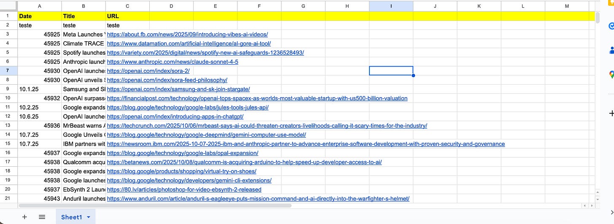Select the 'Spotify launches' cell
The width and height of the screenshot is (614, 224).
[83, 53]
